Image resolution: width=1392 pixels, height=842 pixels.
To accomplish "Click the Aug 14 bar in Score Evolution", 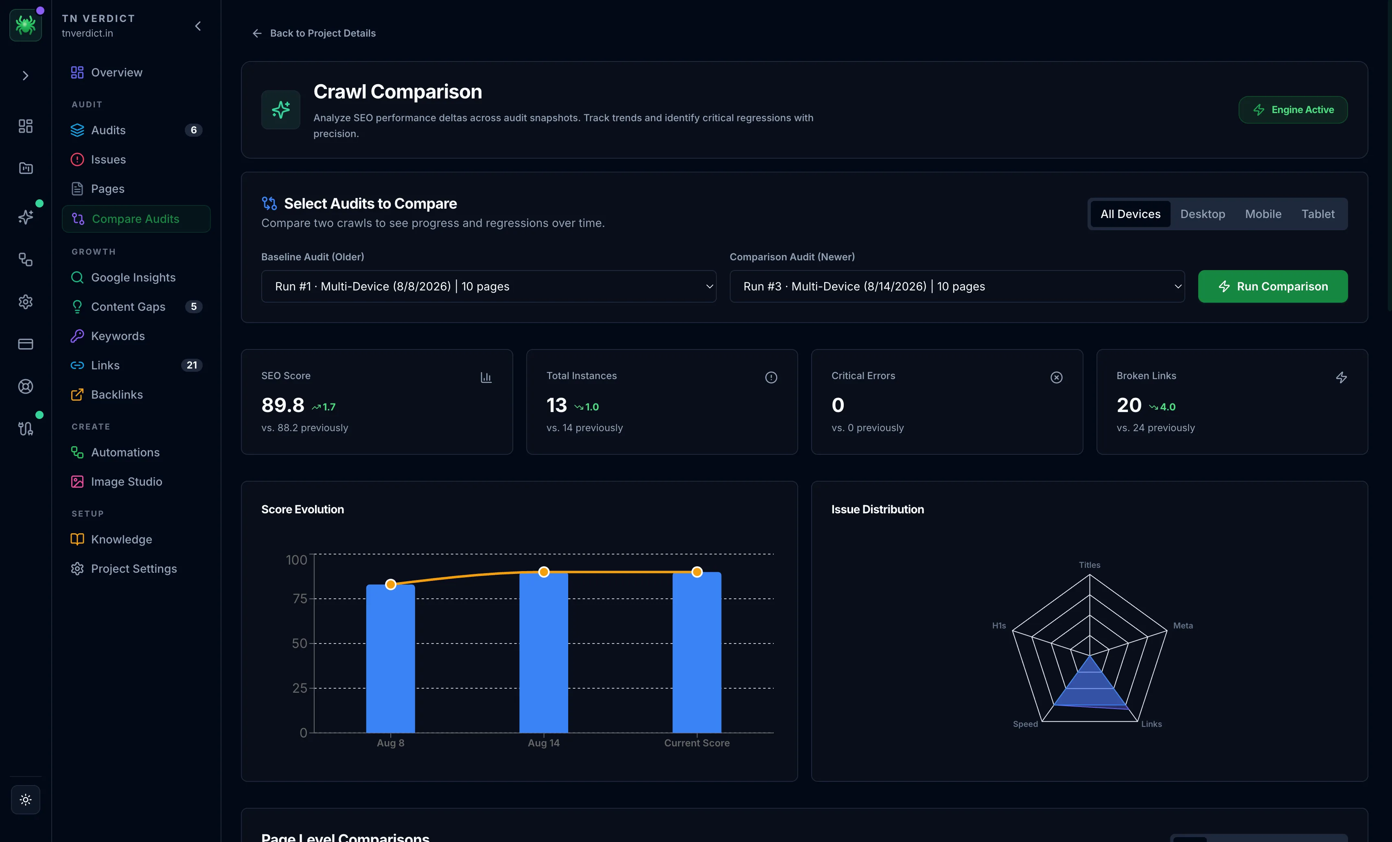I will click(x=543, y=653).
